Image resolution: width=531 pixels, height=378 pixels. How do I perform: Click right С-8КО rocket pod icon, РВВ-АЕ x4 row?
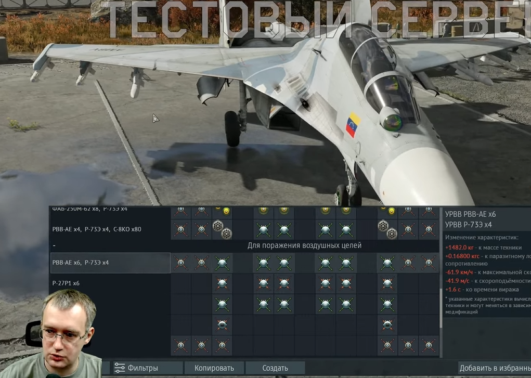click(x=387, y=229)
